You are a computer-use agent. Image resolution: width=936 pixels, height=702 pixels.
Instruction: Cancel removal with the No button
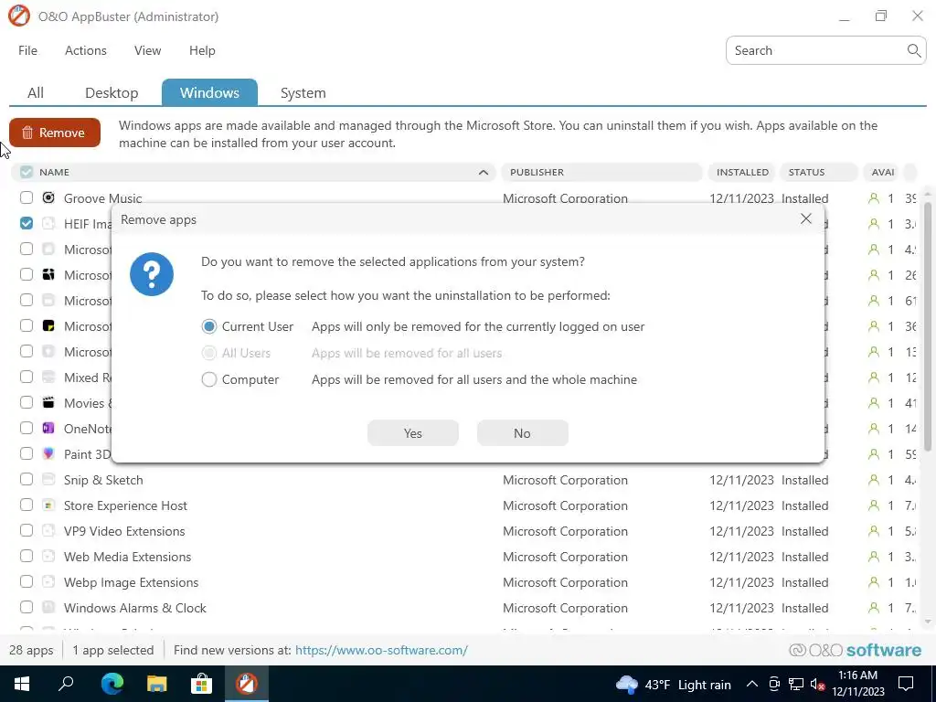tap(522, 432)
